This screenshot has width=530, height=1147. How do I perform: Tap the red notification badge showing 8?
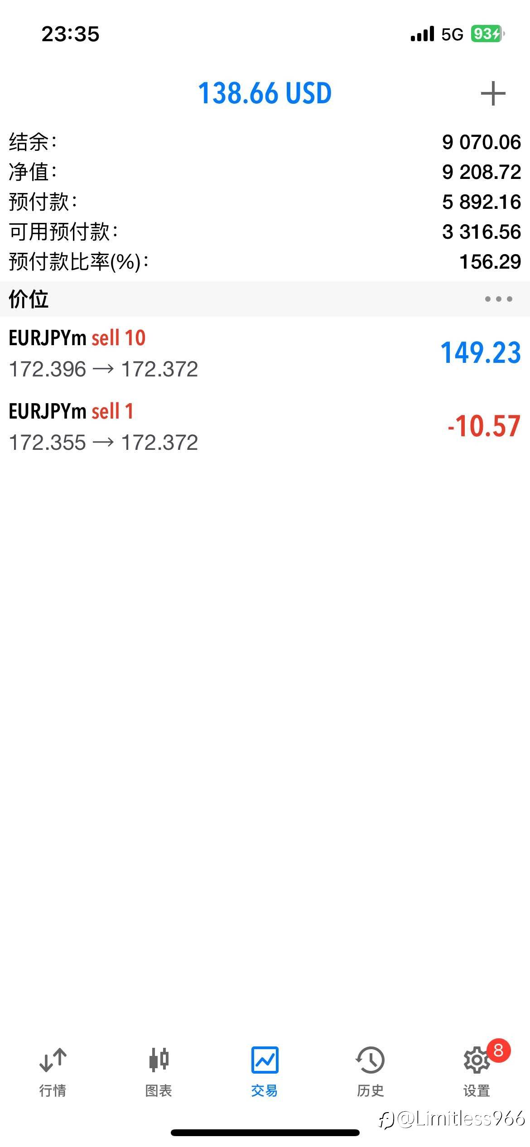[x=498, y=1050]
